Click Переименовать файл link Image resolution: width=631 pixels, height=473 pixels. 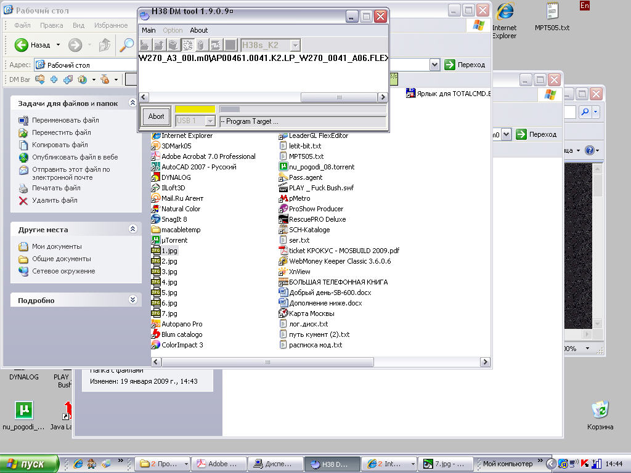tap(65, 120)
